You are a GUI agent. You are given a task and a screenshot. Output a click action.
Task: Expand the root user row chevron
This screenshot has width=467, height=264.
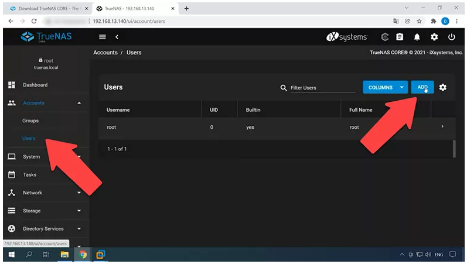442,126
